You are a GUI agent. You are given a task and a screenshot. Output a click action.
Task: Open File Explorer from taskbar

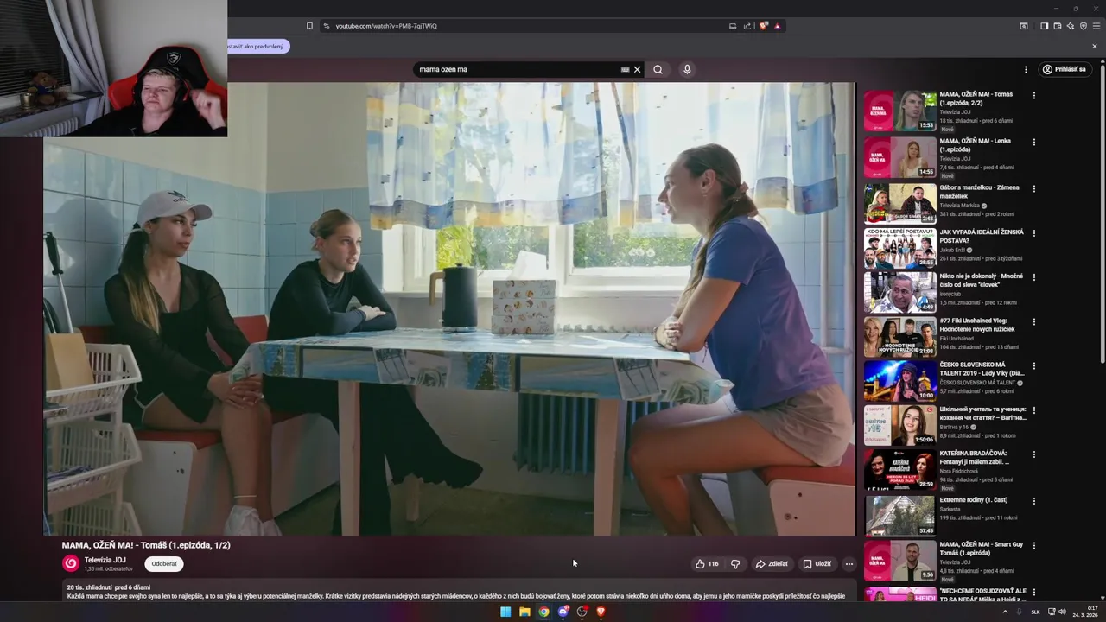pyautogui.click(x=524, y=612)
